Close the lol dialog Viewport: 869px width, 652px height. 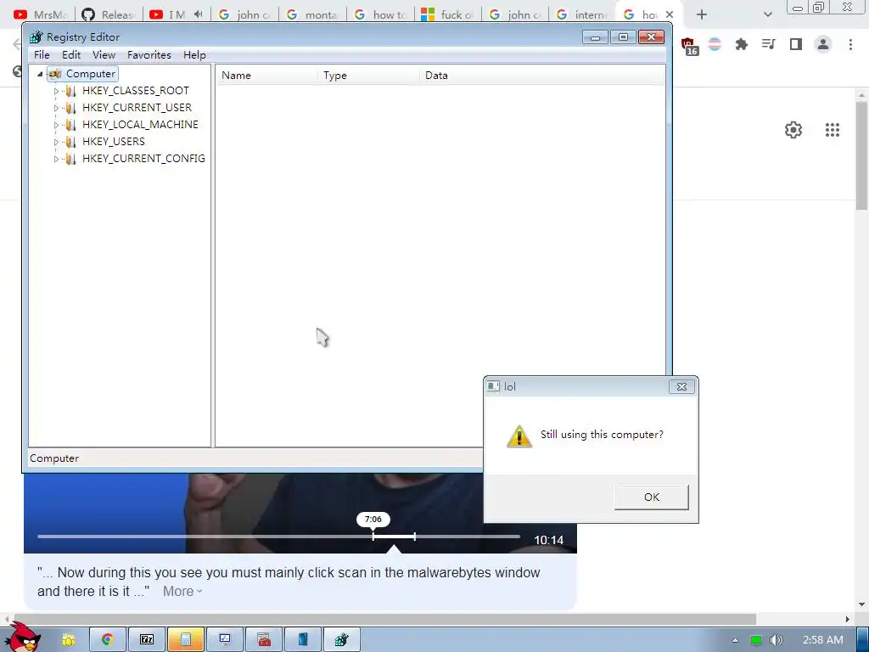681,386
